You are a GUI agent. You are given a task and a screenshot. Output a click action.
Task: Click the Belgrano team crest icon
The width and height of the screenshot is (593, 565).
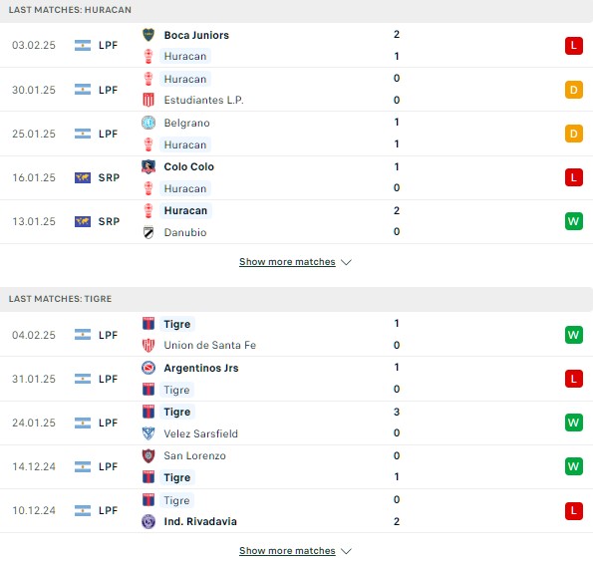148,123
